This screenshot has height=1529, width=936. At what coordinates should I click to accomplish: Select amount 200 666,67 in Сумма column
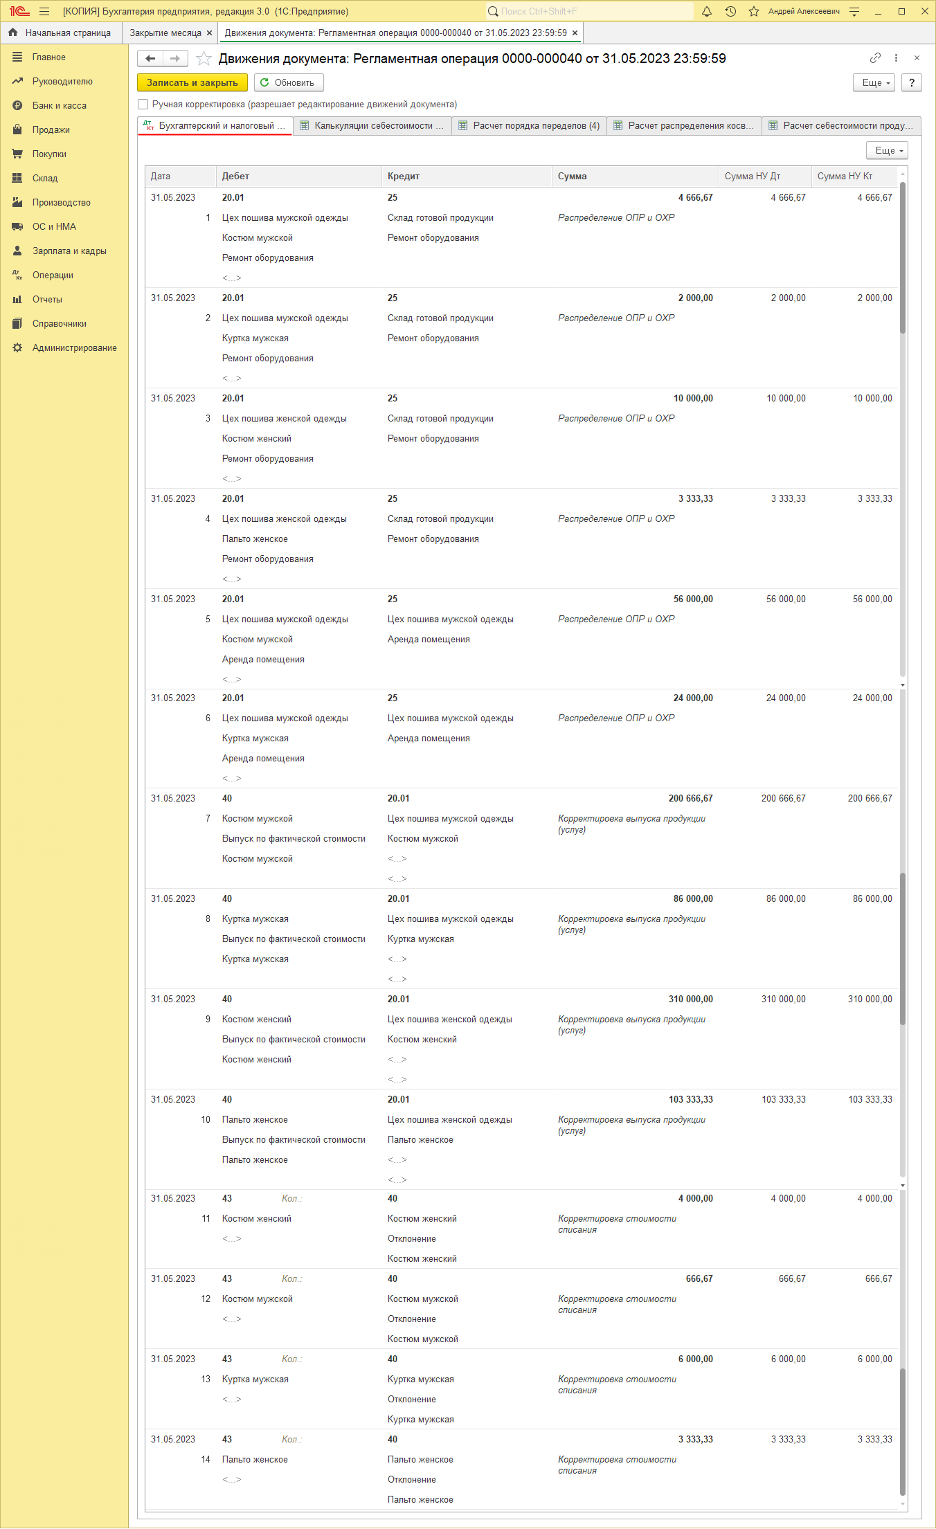pyautogui.click(x=690, y=799)
